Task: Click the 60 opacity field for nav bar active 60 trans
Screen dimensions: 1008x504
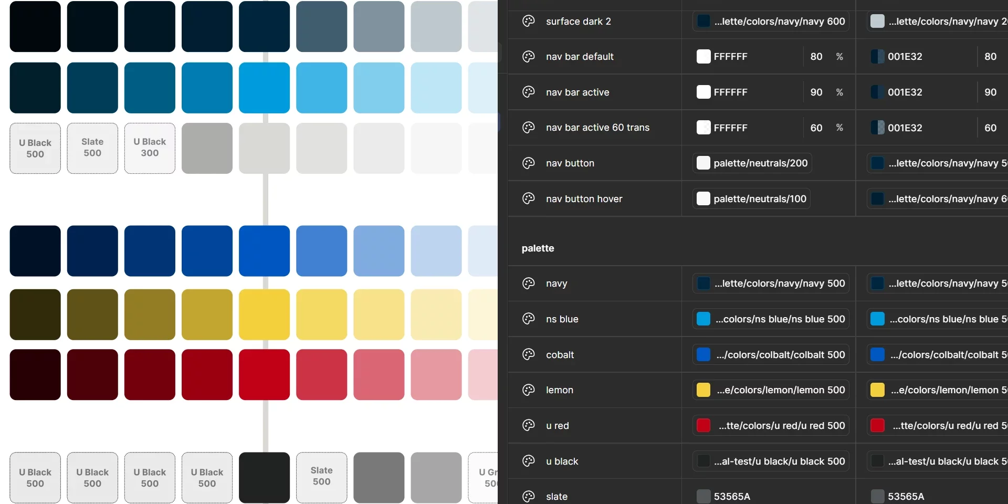Action: pos(816,127)
